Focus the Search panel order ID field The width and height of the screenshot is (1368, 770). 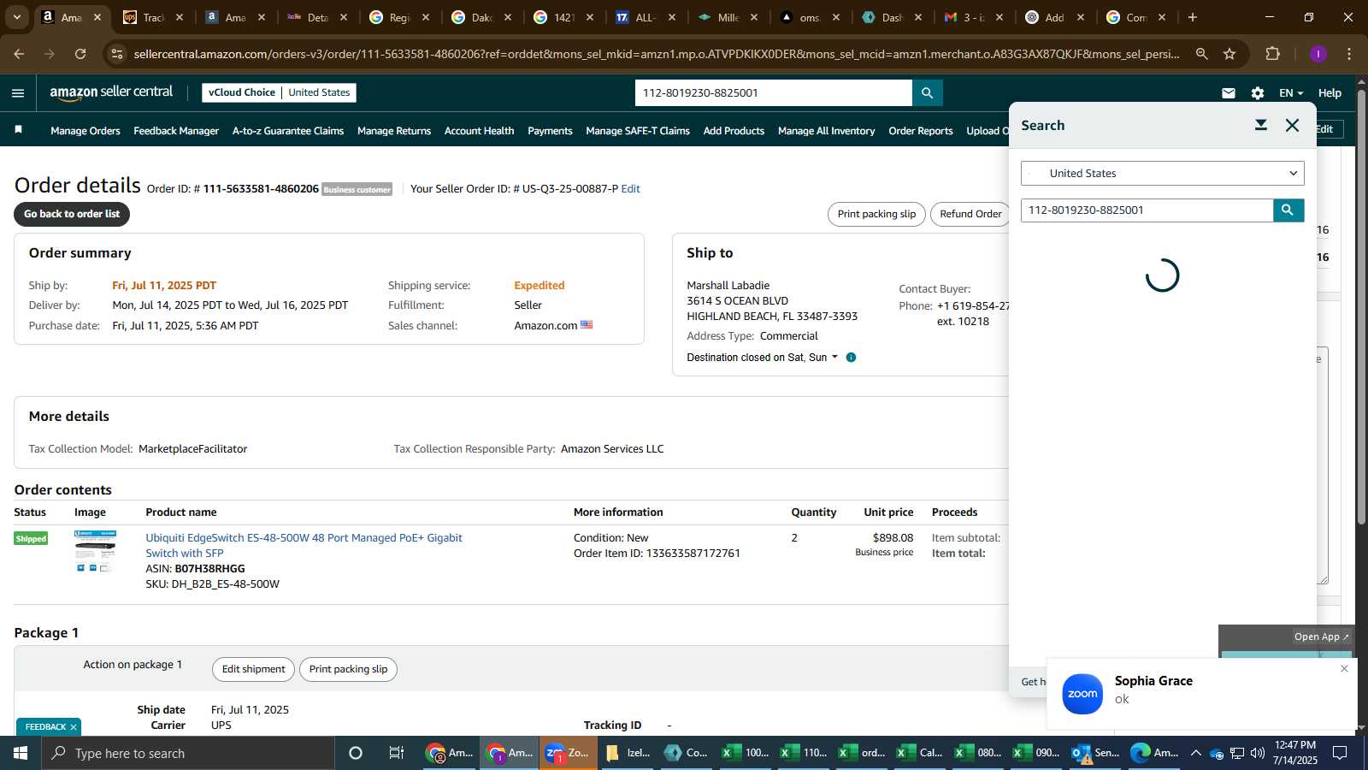[1147, 210]
